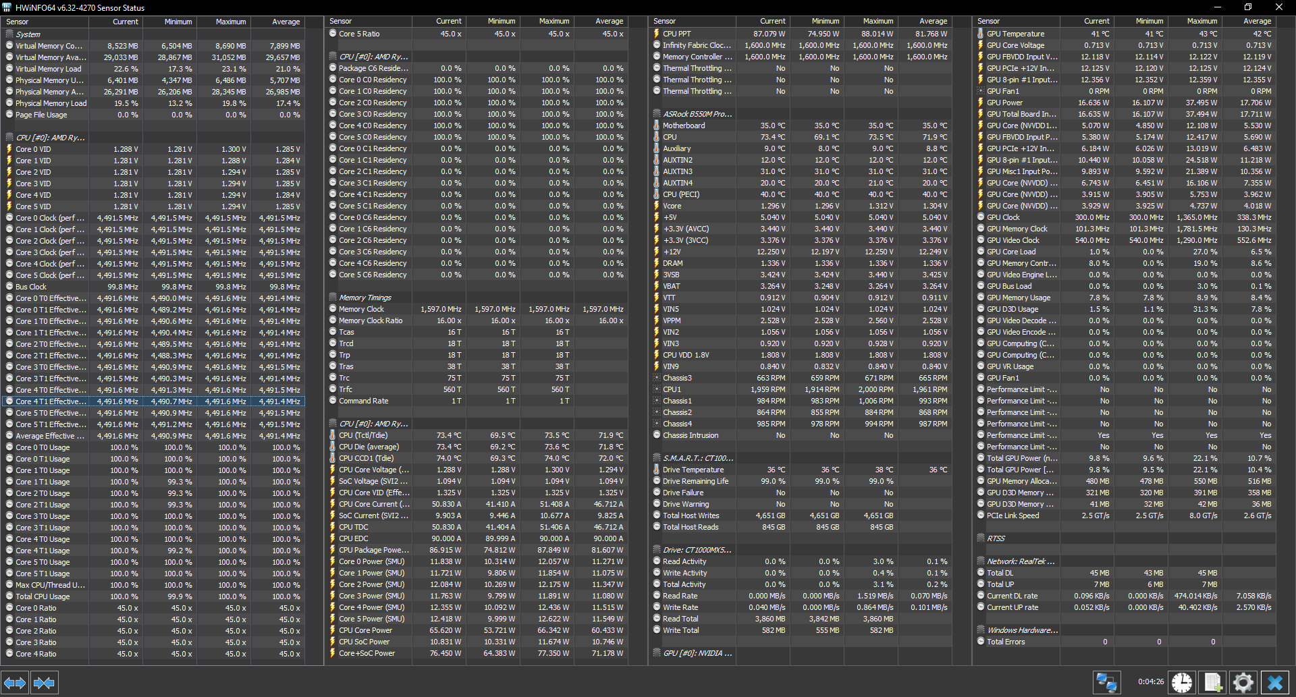Click the icon beside GPU Power row

point(980,103)
